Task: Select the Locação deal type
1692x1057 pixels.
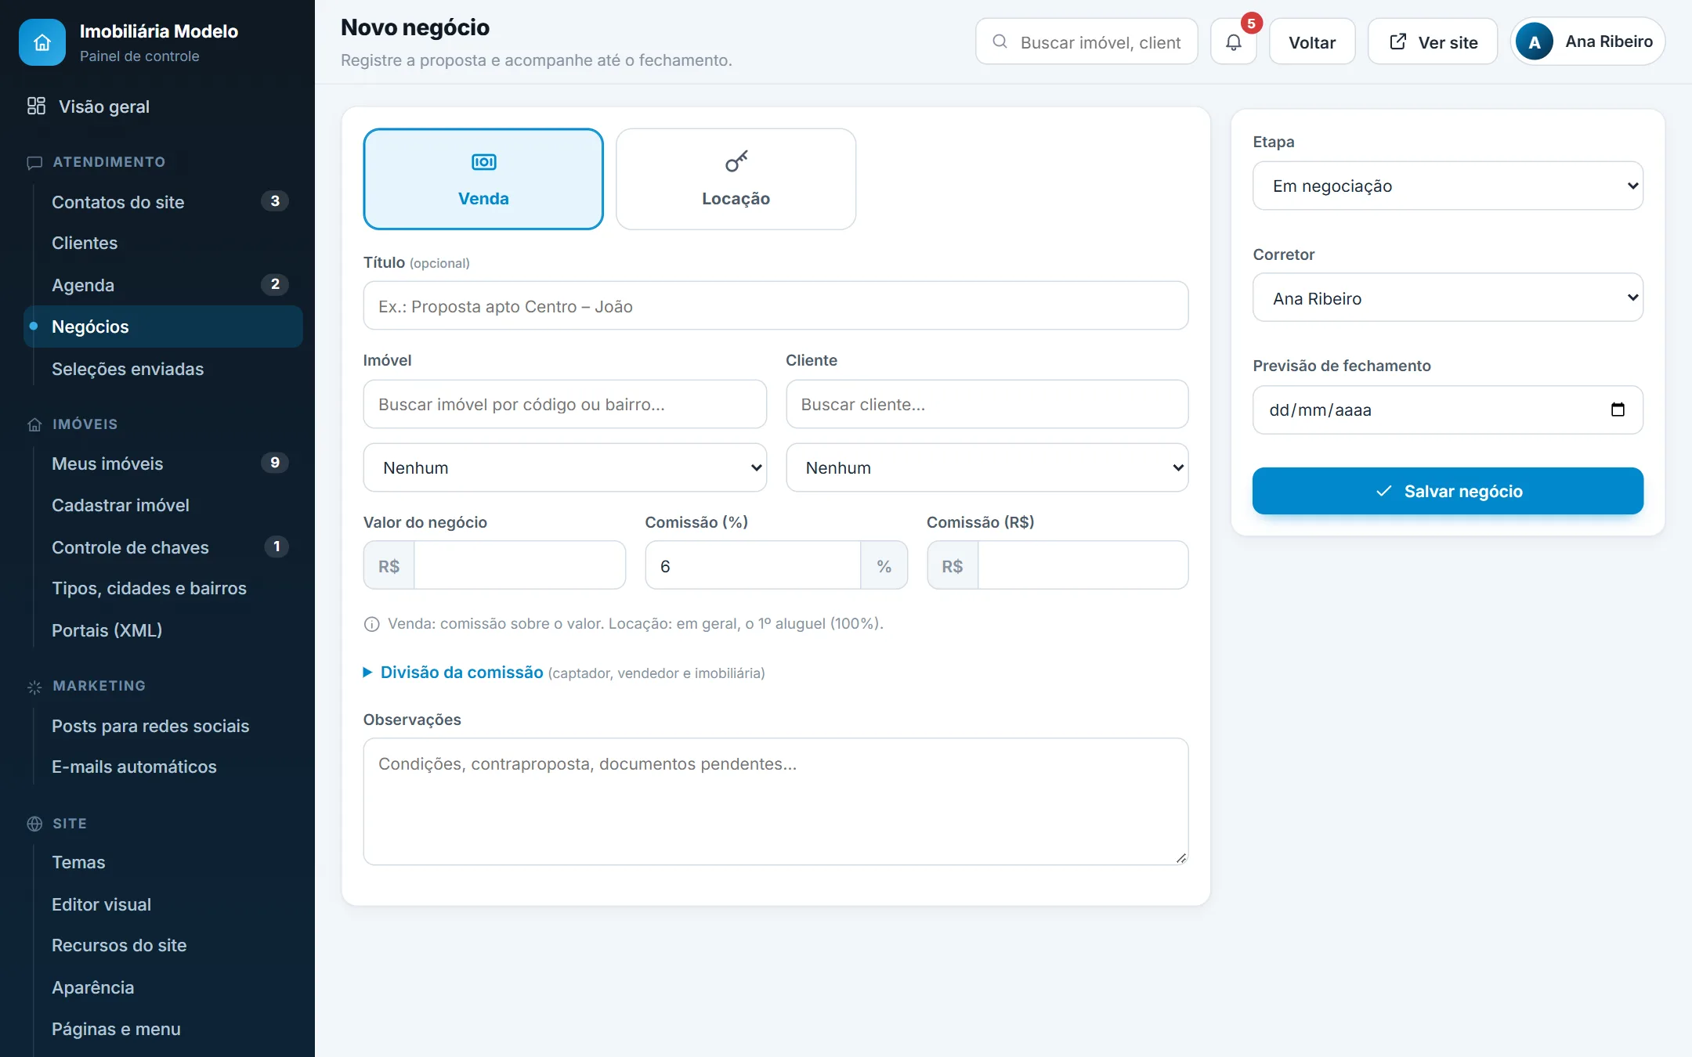Action: (736, 179)
